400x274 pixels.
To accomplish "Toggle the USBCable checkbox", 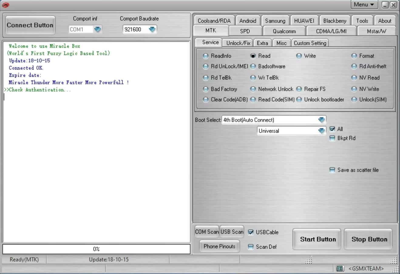I will [x=251, y=232].
